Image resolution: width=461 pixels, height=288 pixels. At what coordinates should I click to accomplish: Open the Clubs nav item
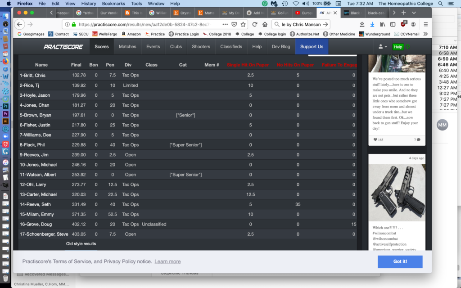pos(176,47)
